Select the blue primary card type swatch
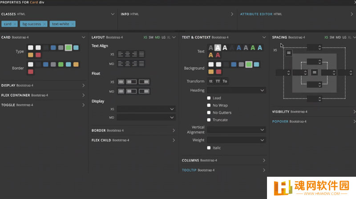The image size is (356, 199). [53, 48]
